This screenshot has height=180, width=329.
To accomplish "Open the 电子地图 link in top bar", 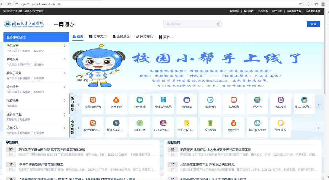I will click(277, 11).
